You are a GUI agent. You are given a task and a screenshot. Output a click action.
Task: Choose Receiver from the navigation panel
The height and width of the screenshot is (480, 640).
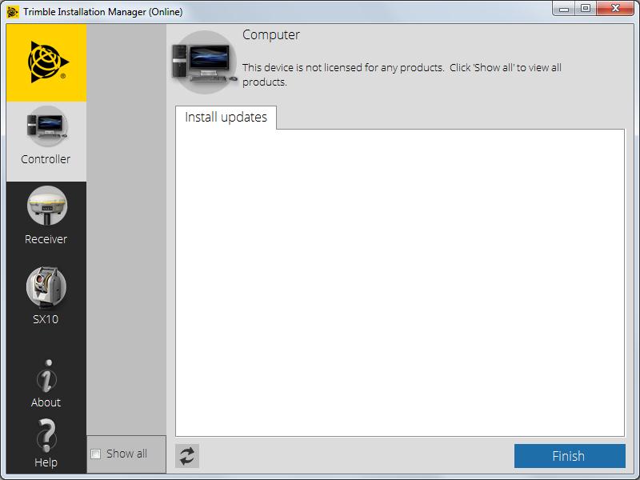(x=46, y=216)
